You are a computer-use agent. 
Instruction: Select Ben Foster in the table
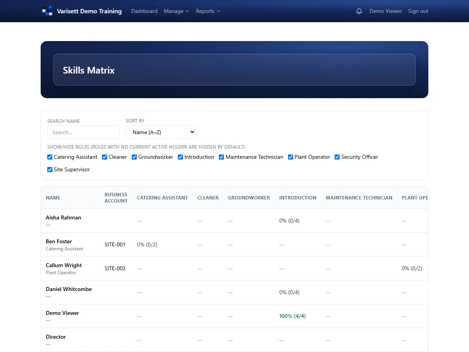point(59,241)
